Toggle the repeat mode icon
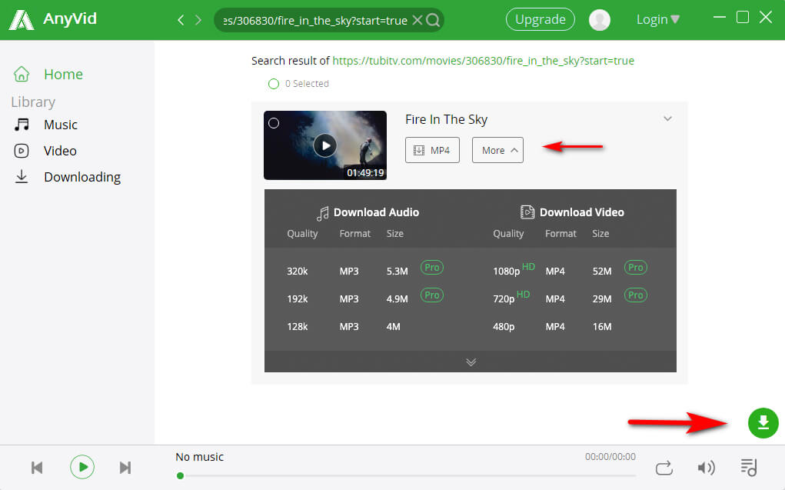Viewport: 785px width, 490px height. 664,468
